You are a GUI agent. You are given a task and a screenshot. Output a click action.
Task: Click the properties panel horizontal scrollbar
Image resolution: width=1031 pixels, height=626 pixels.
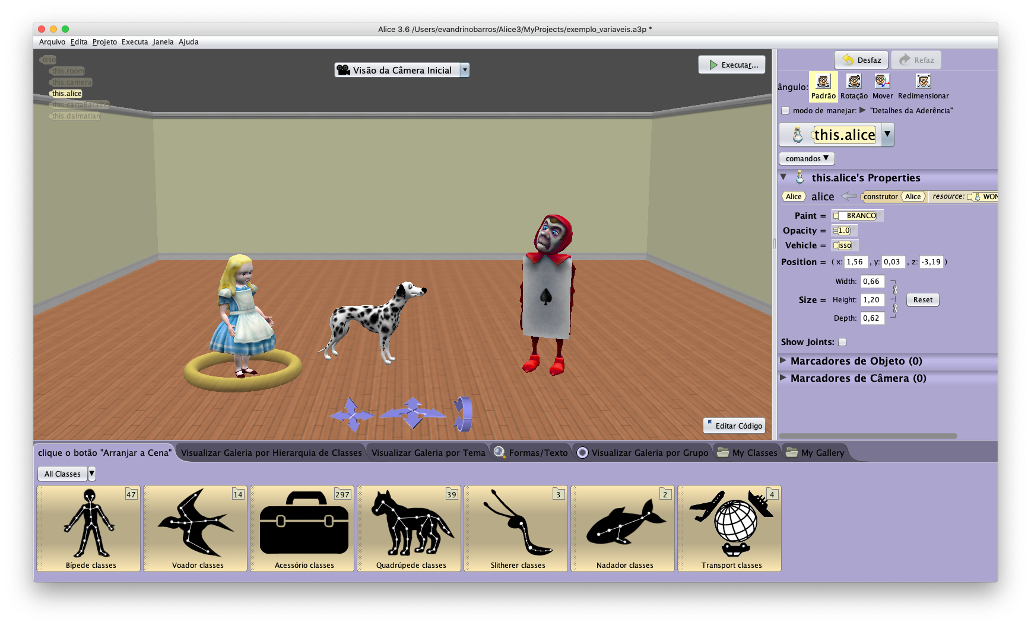point(867,436)
